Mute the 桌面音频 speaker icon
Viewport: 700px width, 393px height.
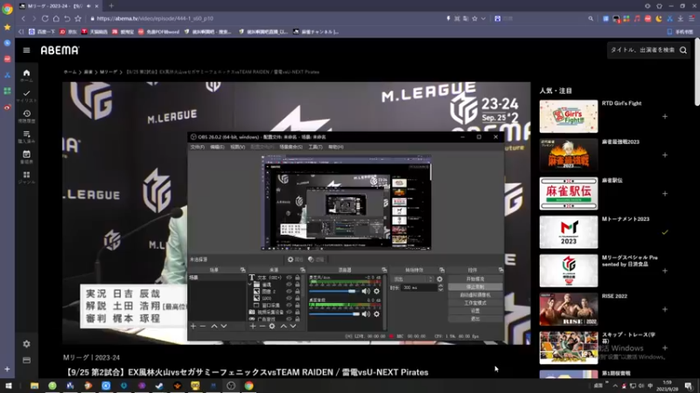(x=366, y=314)
